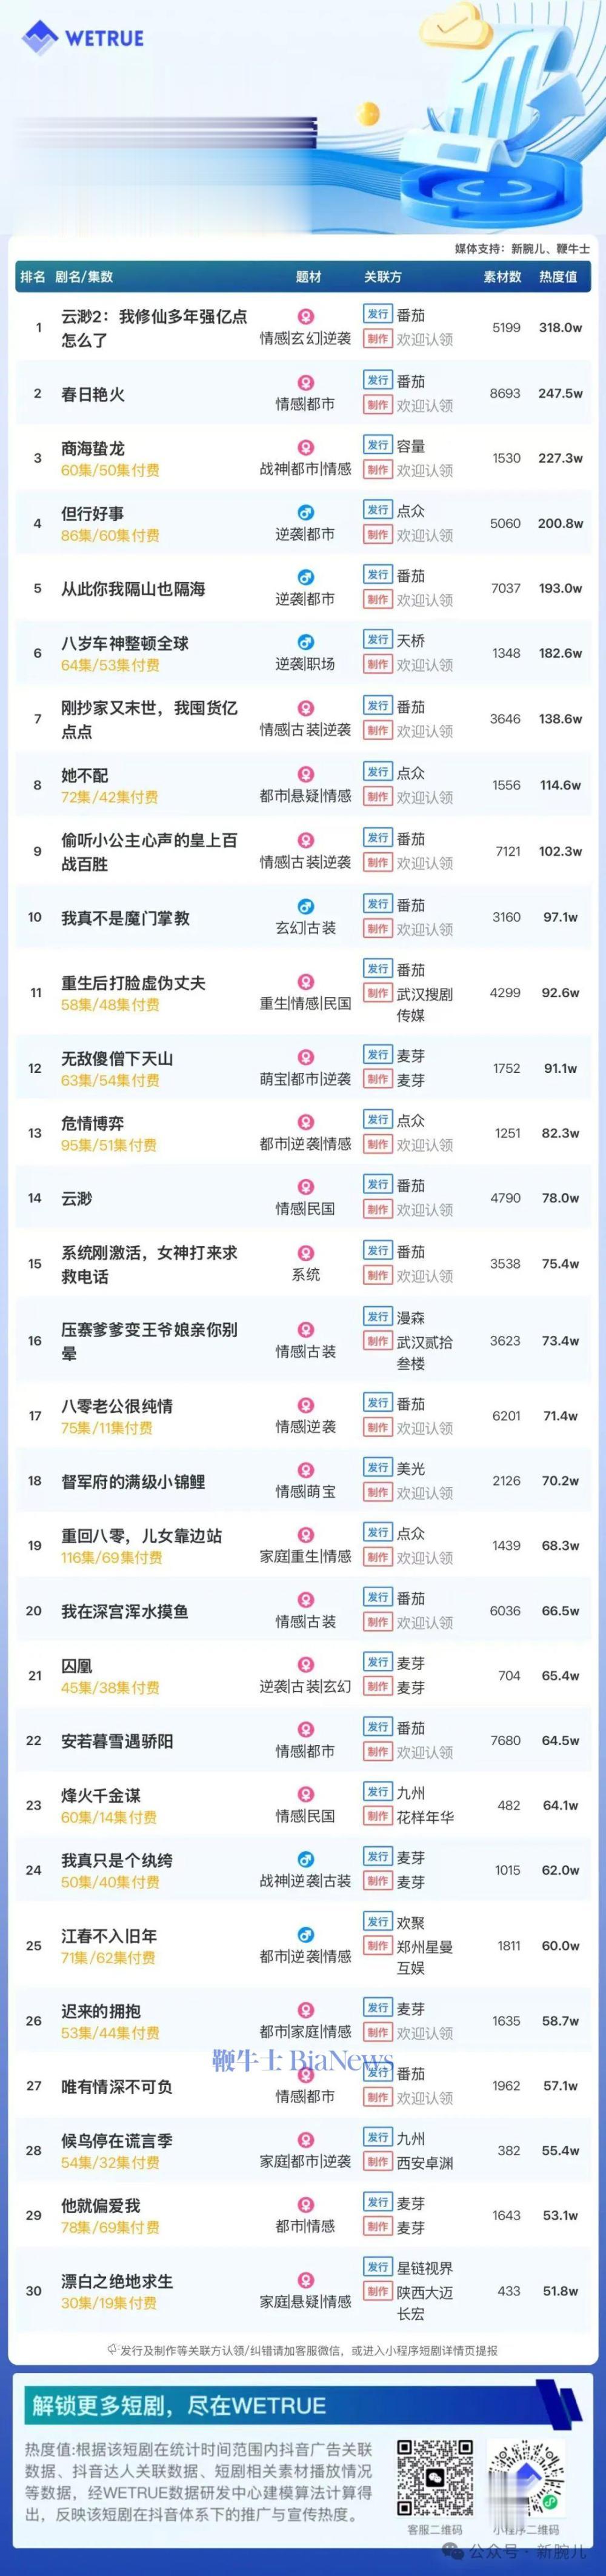Click female audience icon for 囚凰
The image size is (606, 2576).
pyautogui.click(x=306, y=1663)
